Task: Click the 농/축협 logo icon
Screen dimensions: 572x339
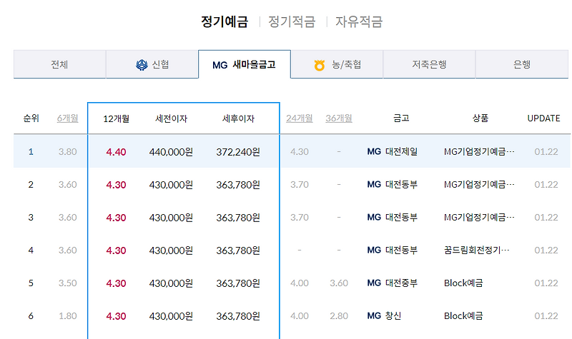Action: [319, 65]
